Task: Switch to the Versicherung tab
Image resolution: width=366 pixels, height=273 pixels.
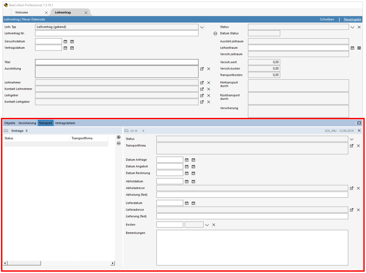Action: click(27, 123)
